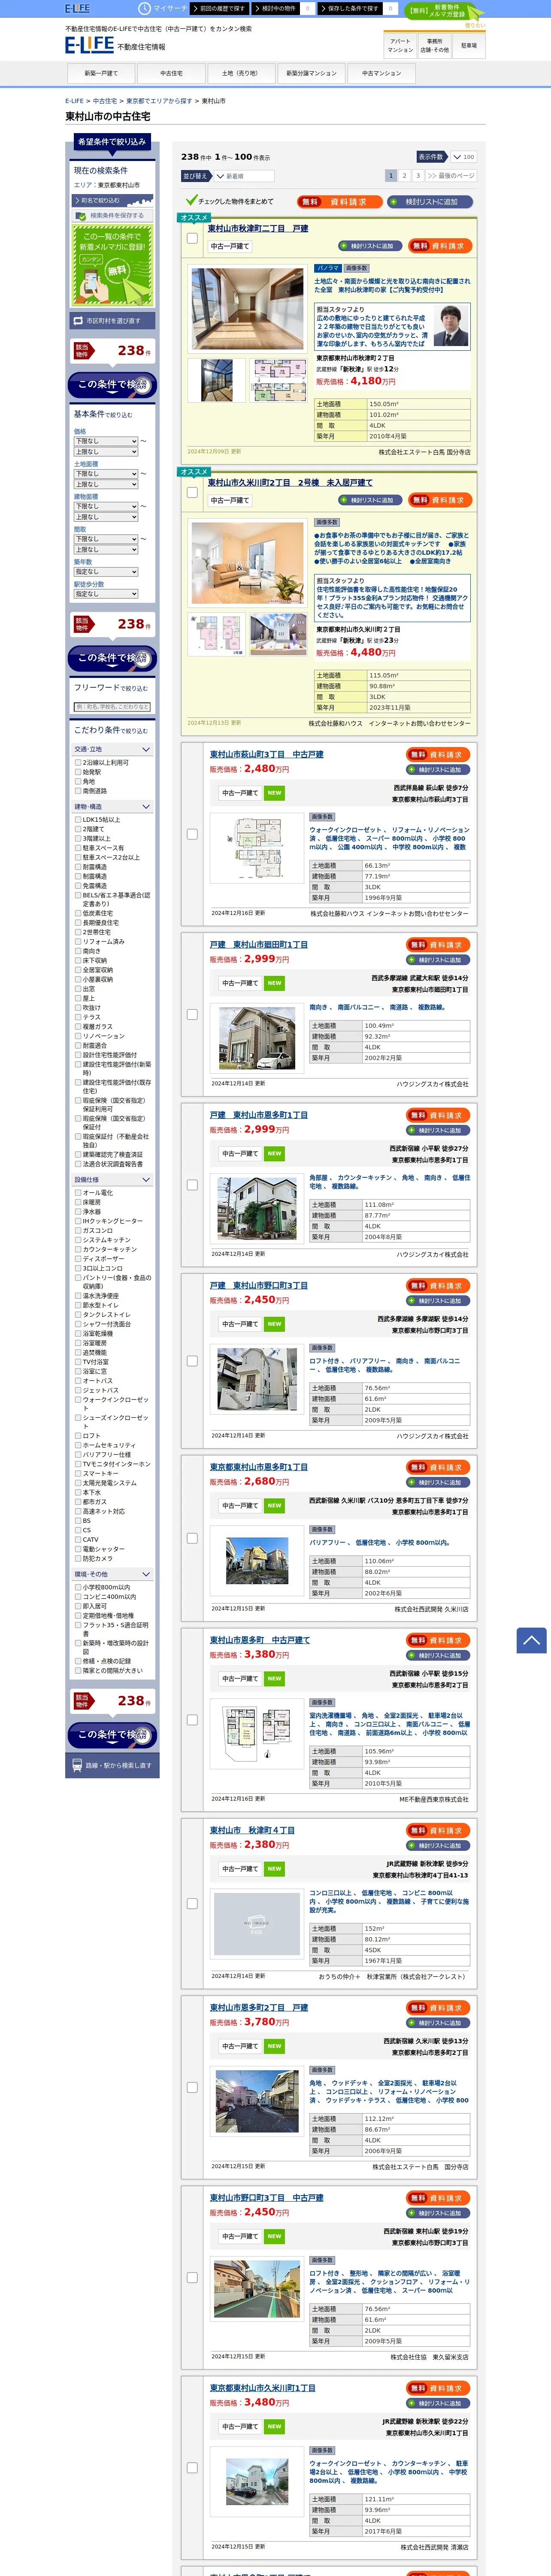This screenshot has width=551, height=2576.
Task: Focus the フリーワード search input field
Action: click(112, 707)
